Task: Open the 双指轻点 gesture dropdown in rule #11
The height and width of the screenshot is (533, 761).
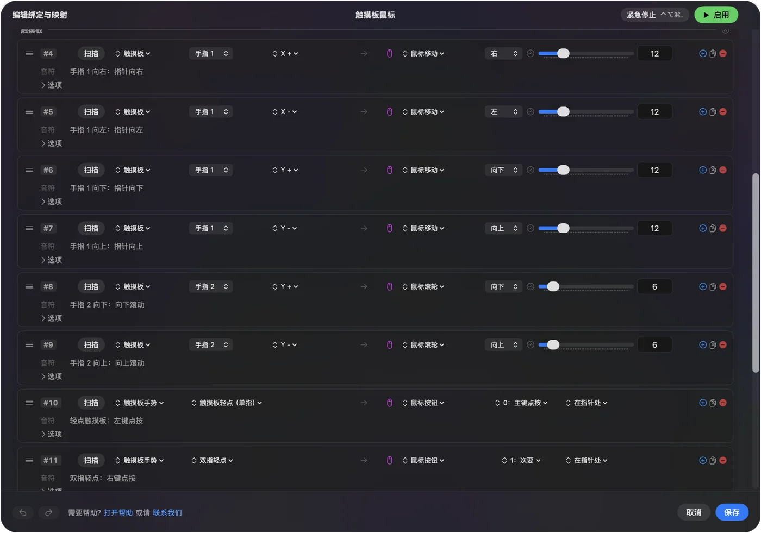Action: coord(212,460)
